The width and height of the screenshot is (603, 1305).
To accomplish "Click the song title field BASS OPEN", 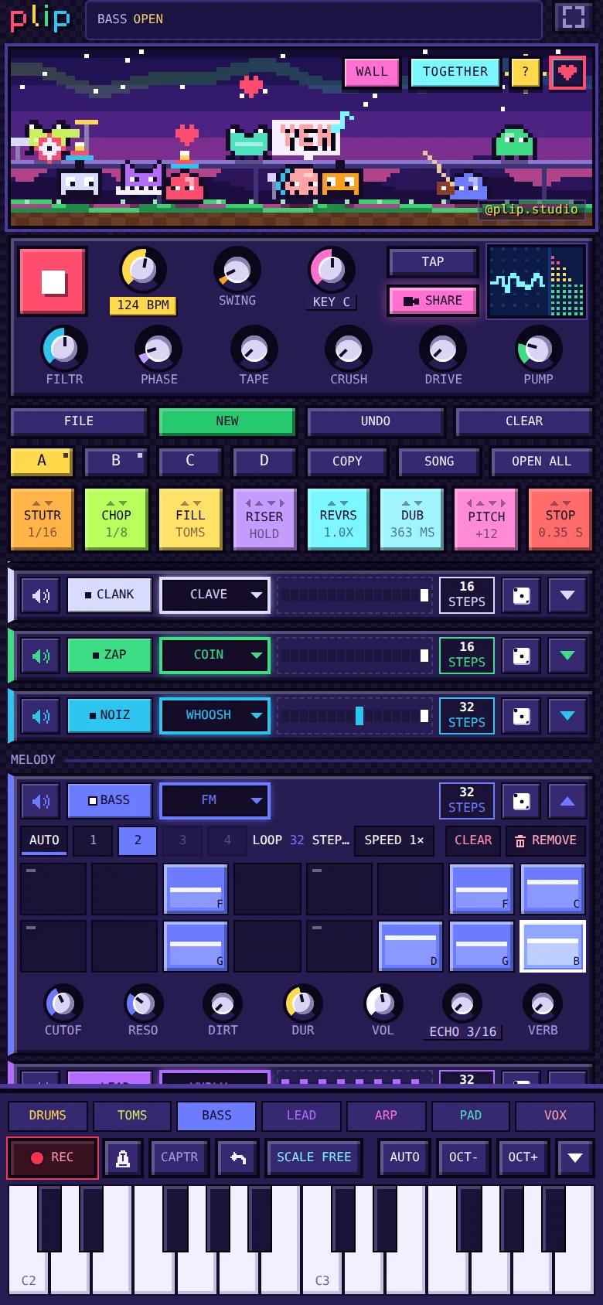I will [x=314, y=19].
